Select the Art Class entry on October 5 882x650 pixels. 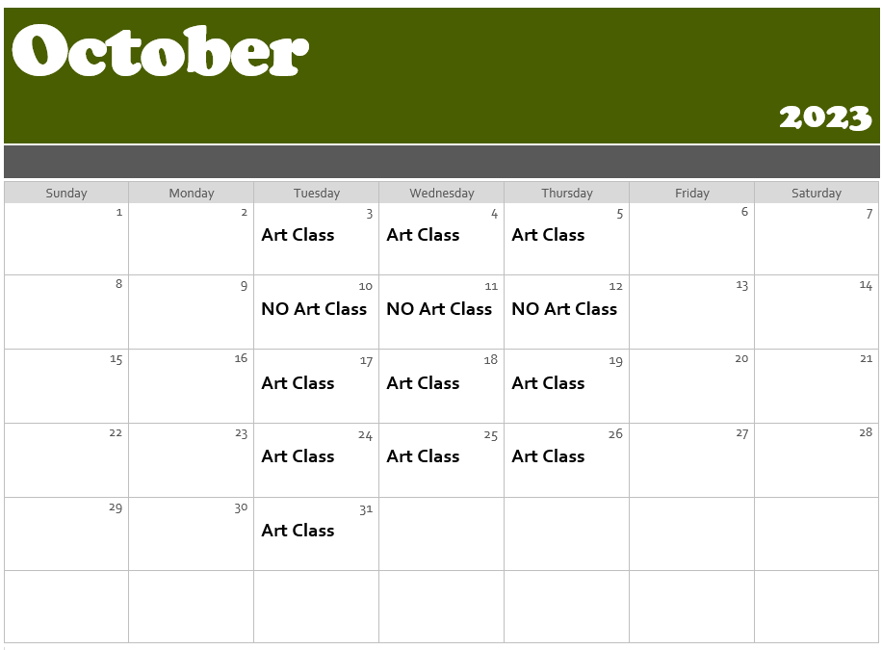click(x=548, y=235)
